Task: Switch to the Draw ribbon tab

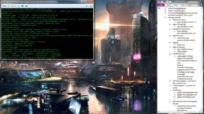Action: (x=176, y=5)
